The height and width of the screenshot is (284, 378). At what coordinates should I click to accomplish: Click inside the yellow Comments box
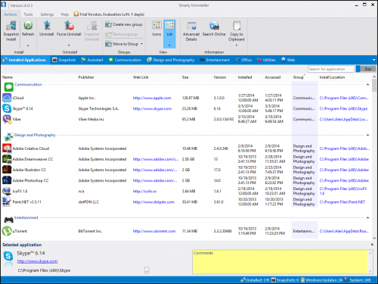click(280, 262)
